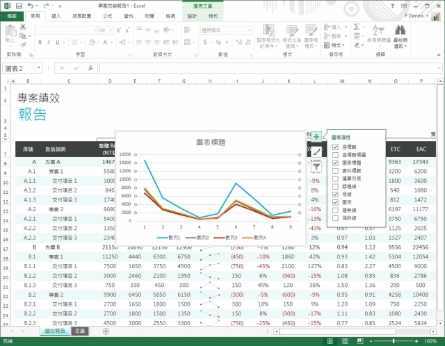Screen dimensions: 445x346
Task: Uncheck the 圖表標題 (Chart Title) checkbox
Action: (x=335, y=163)
